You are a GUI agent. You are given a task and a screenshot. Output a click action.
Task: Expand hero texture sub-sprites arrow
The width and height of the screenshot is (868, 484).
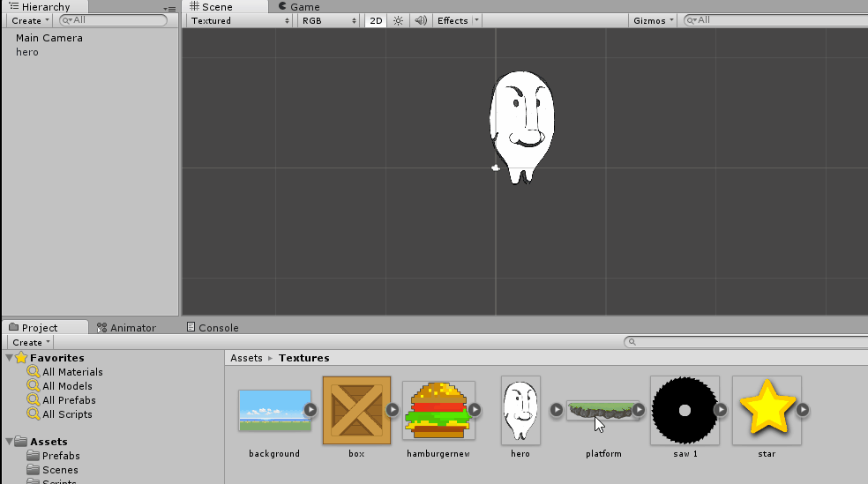pyautogui.click(x=557, y=410)
